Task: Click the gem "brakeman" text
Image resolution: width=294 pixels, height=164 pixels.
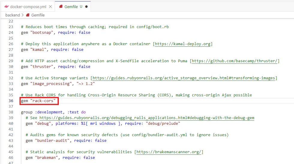Action: pyautogui.click(x=42, y=158)
